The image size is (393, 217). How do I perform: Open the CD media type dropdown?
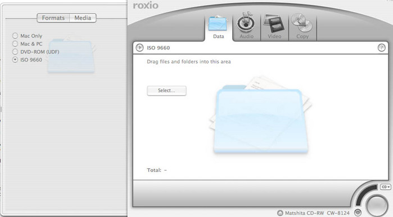click(386, 187)
